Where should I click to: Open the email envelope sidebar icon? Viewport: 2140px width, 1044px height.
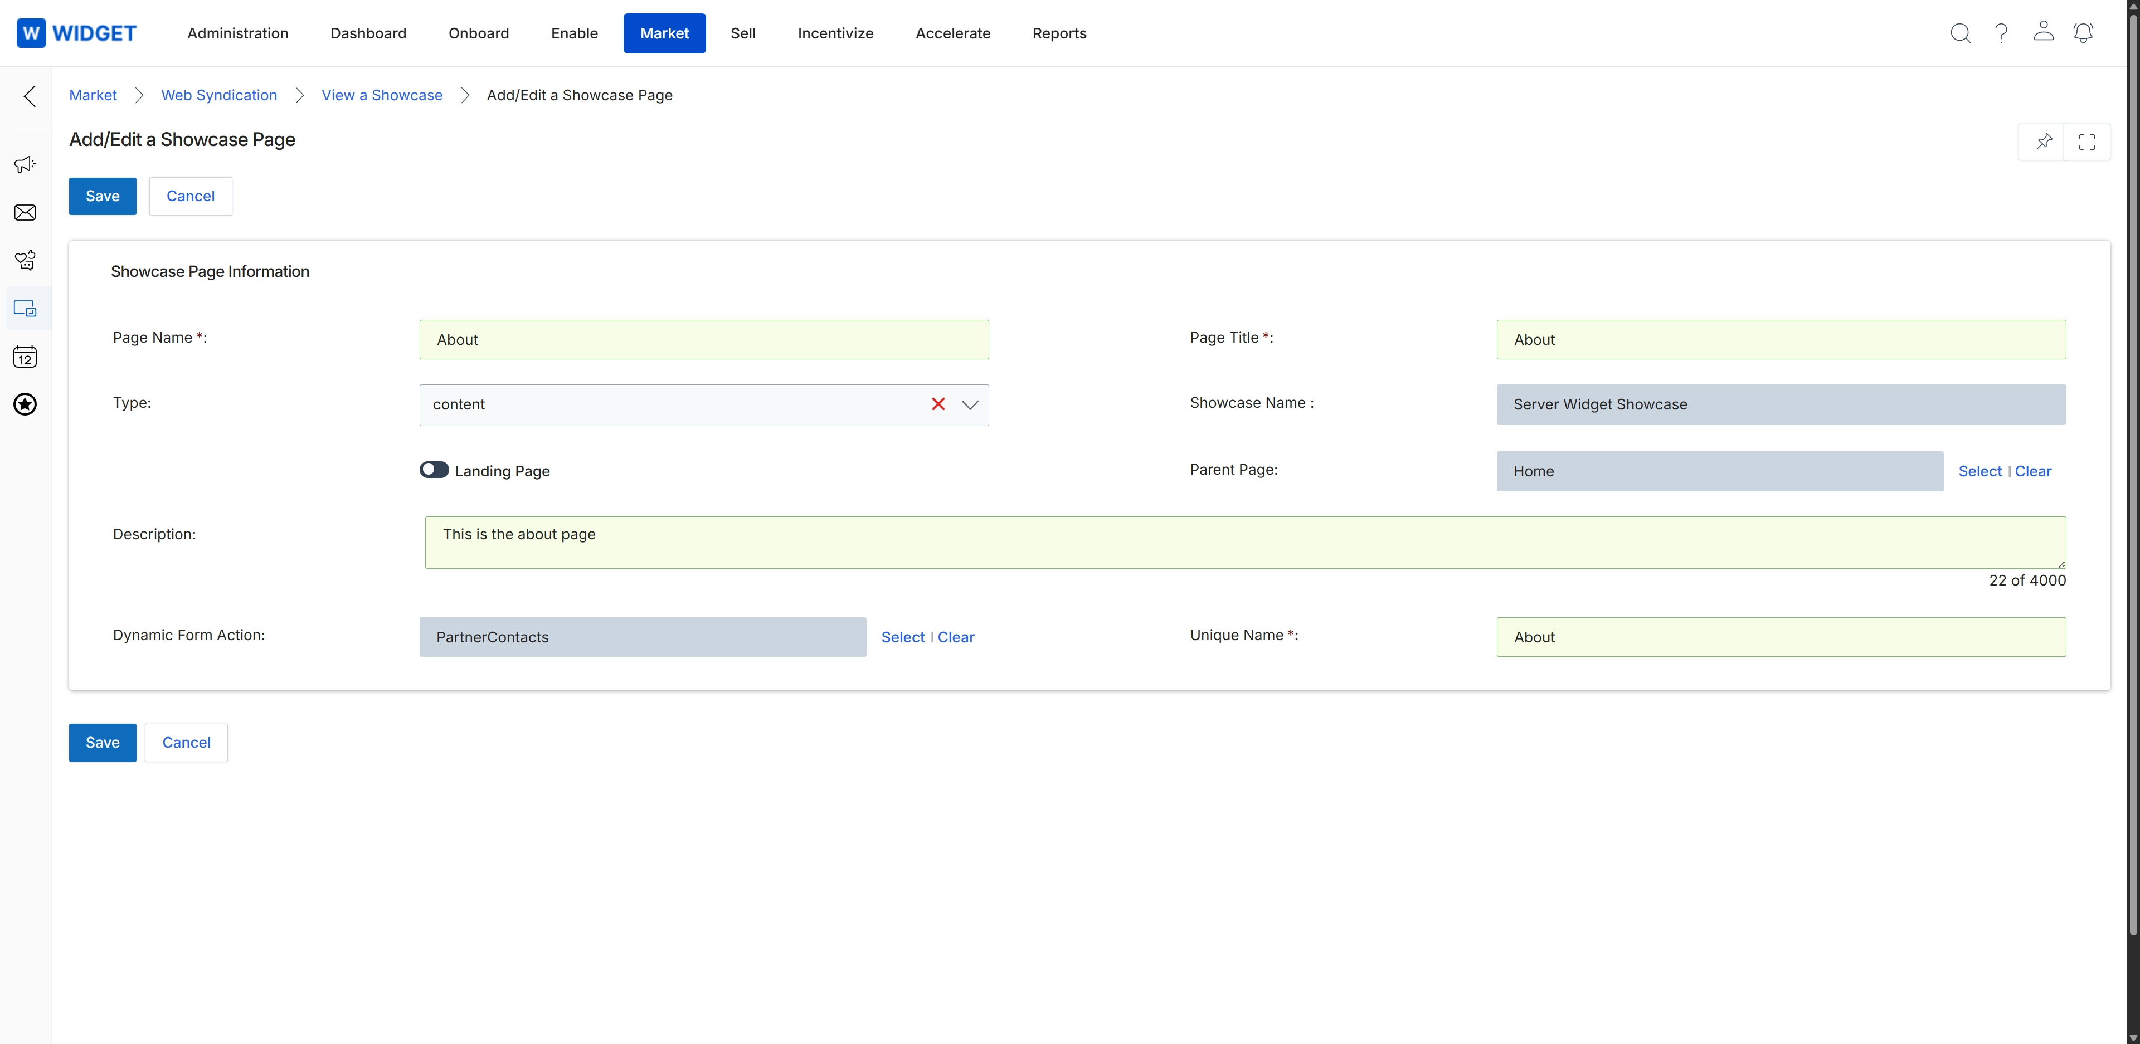[25, 213]
